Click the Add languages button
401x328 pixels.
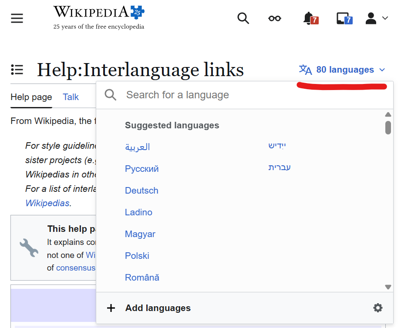(158, 308)
